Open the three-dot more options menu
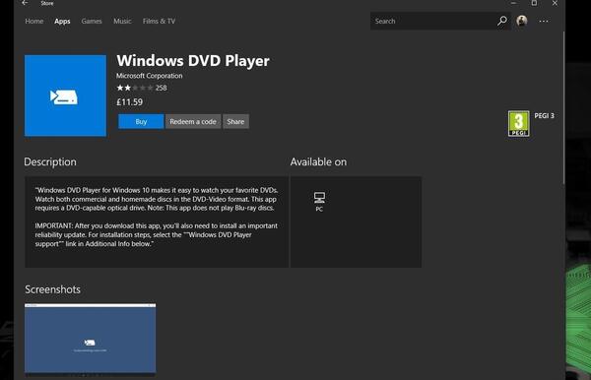This screenshot has height=380, width=591. click(x=544, y=21)
